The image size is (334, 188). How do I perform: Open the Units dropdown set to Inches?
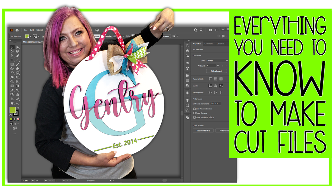[217, 61]
